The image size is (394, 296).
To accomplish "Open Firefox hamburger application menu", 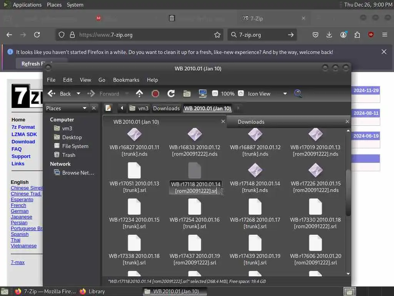I will coord(385,35).
